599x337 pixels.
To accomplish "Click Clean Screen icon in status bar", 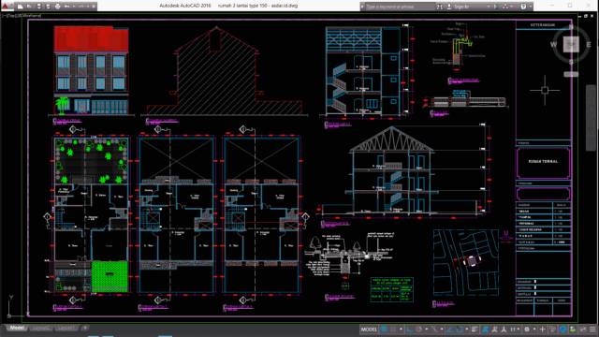I will pyautogui.click(x=583, y=330).
